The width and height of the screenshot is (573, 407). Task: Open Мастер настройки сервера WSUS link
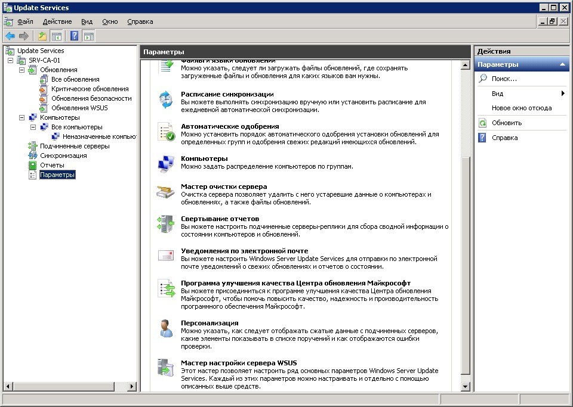click(x=239, y=363)
